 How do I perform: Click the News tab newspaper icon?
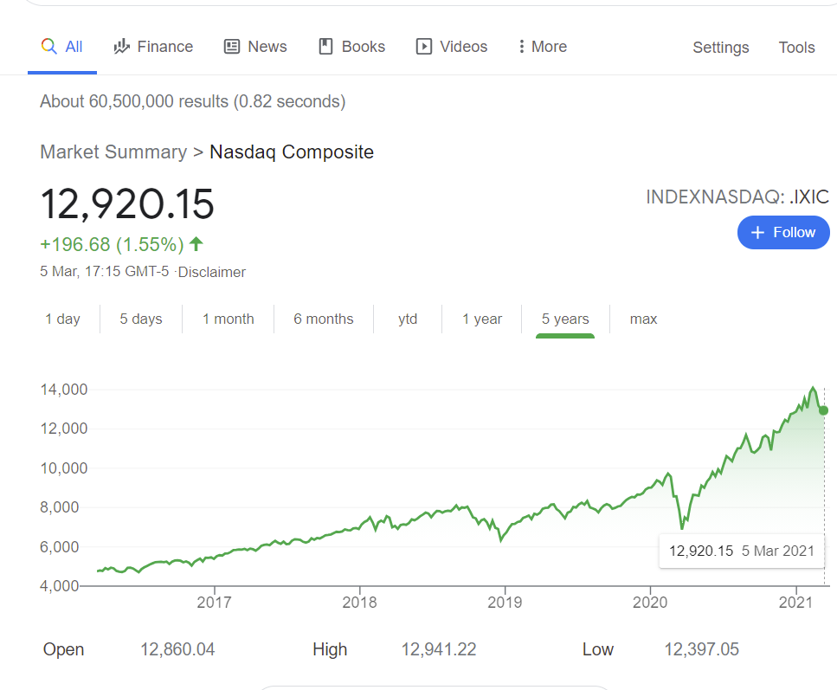232,47
